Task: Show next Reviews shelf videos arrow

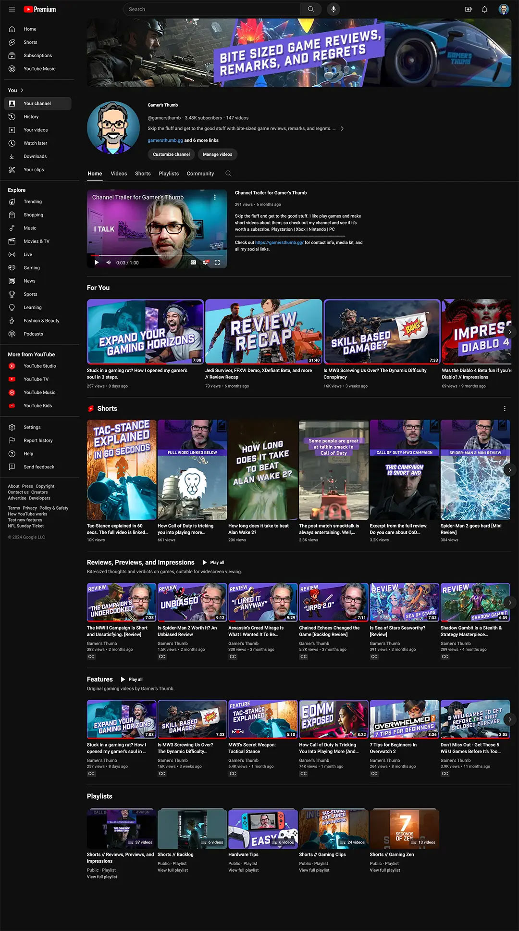Action: pyautogui.click(x=510, y=602)
